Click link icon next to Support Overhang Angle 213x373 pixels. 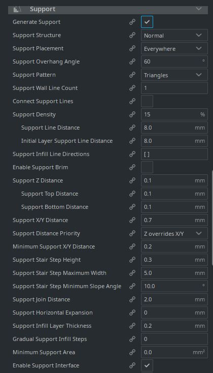132,61
